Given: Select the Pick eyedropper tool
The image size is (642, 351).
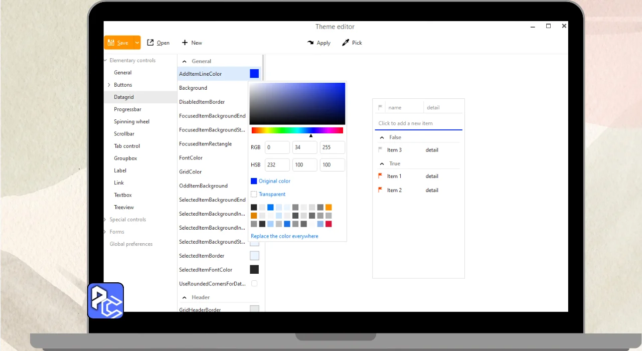Looking at the screenshot, I should (x=346, y=43).
